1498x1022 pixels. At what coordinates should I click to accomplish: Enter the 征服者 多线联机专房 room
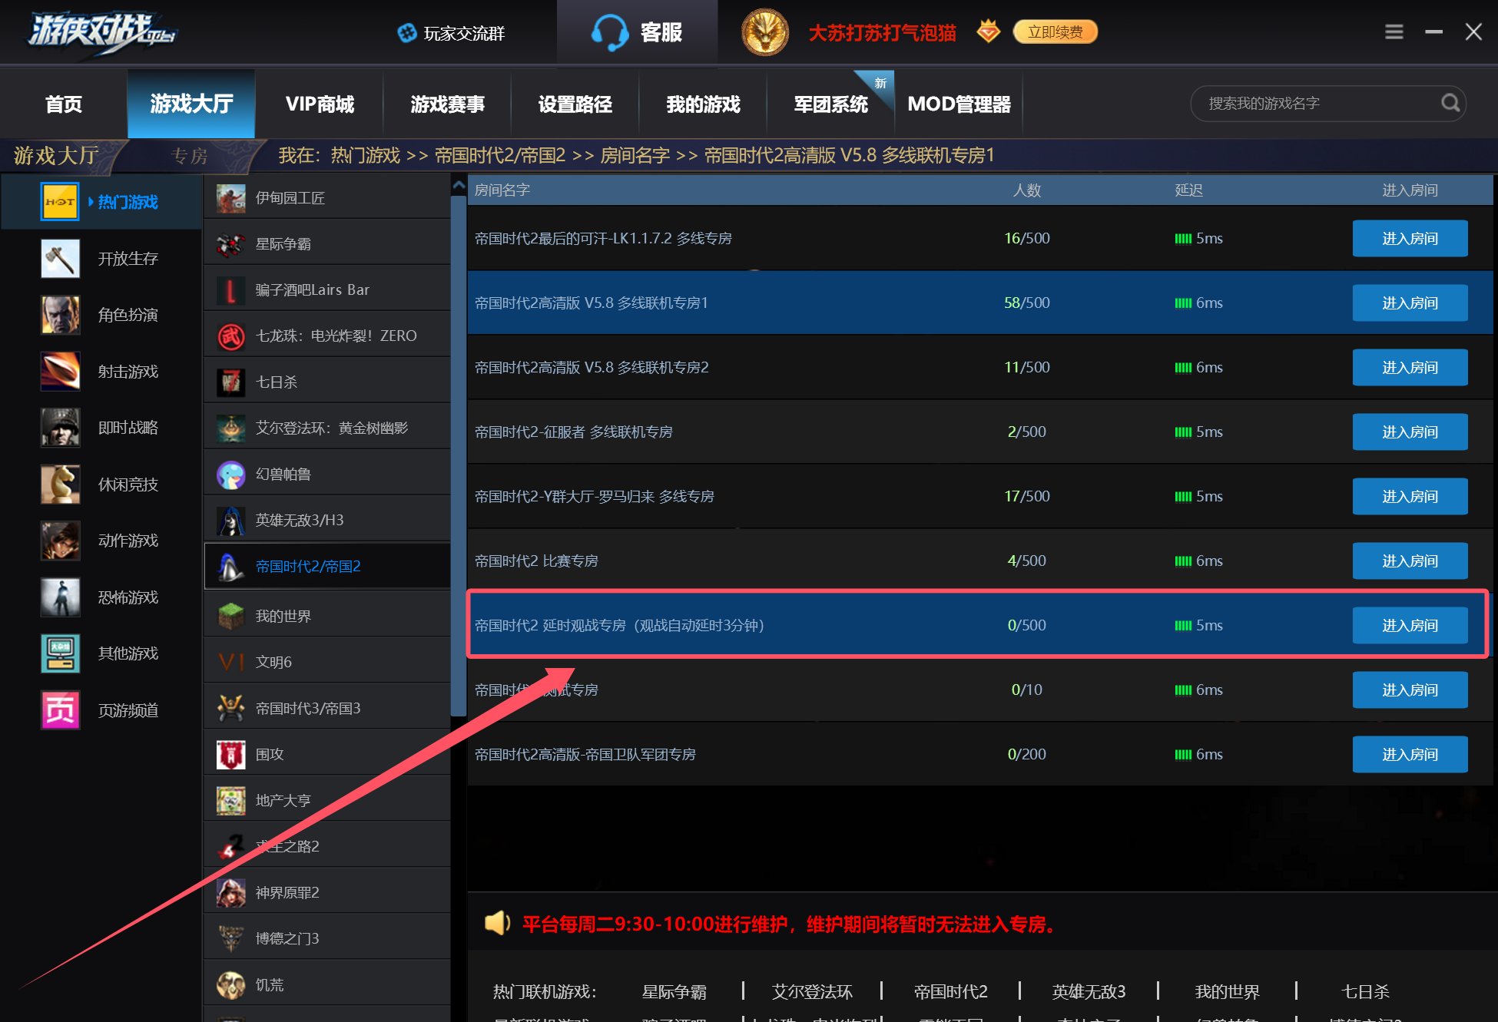[1410, 432]
